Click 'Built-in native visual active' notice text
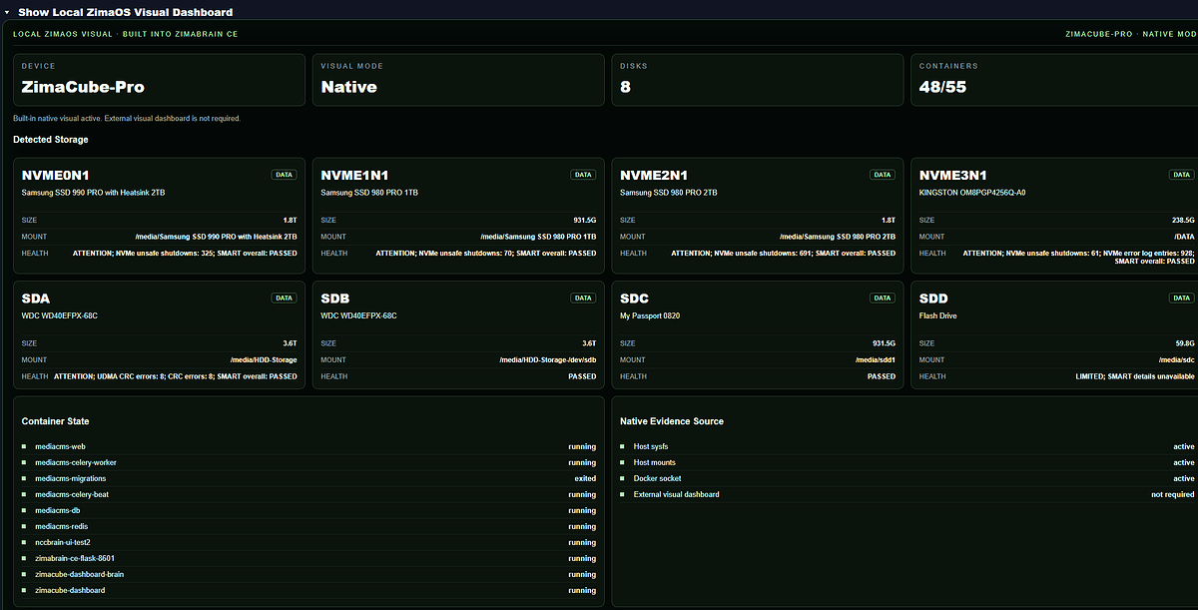The image size is (1198, 610). [x=127, y=118]
